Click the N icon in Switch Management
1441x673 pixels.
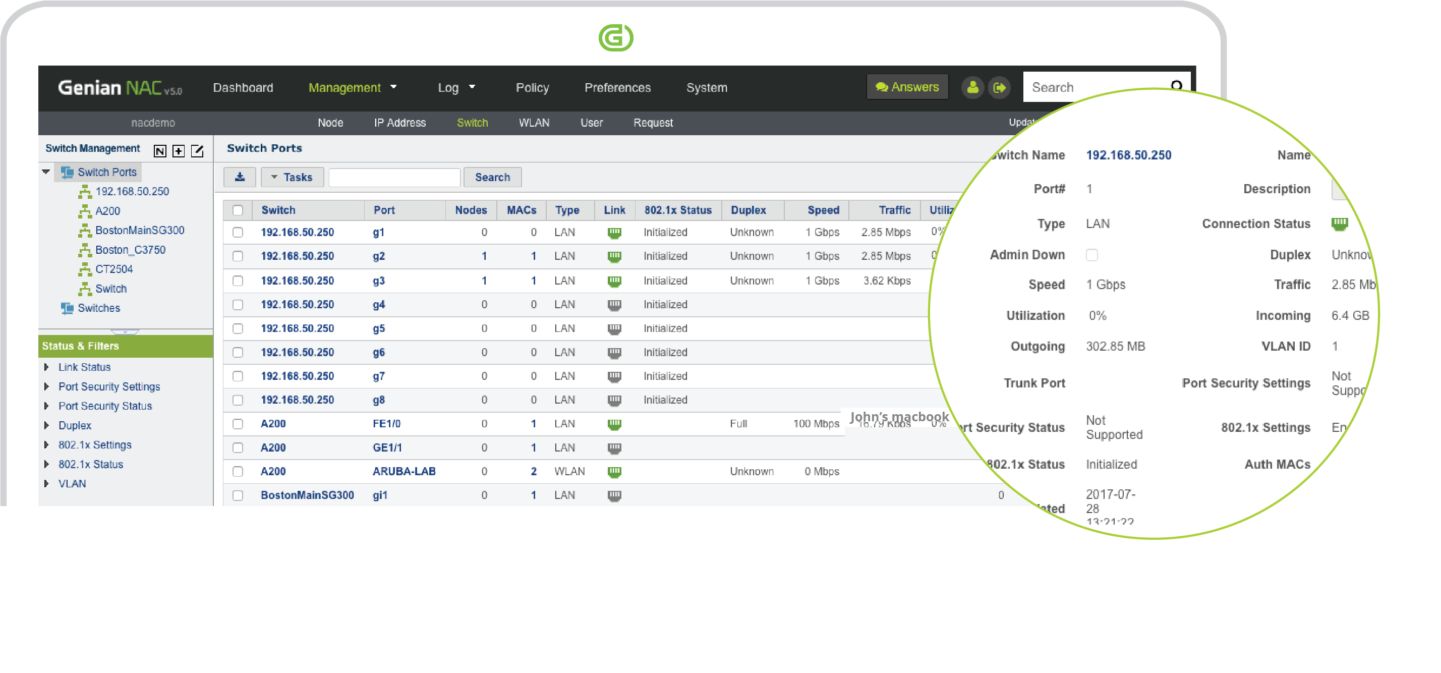click(160, 150)
